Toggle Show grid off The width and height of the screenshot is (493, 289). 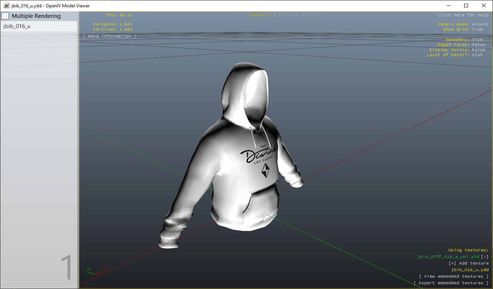pyautogui.click(x=464, y=29)
